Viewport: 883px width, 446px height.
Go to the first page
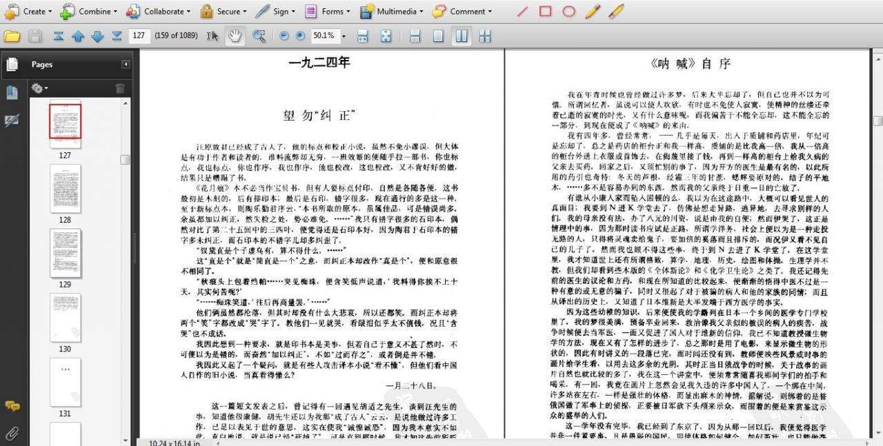(x=59, y=36)
